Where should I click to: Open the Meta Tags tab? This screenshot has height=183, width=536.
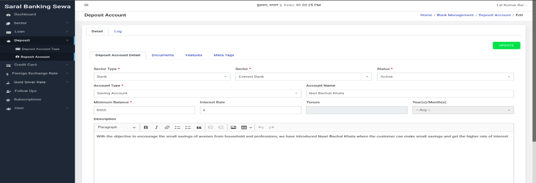coord(224,55)
